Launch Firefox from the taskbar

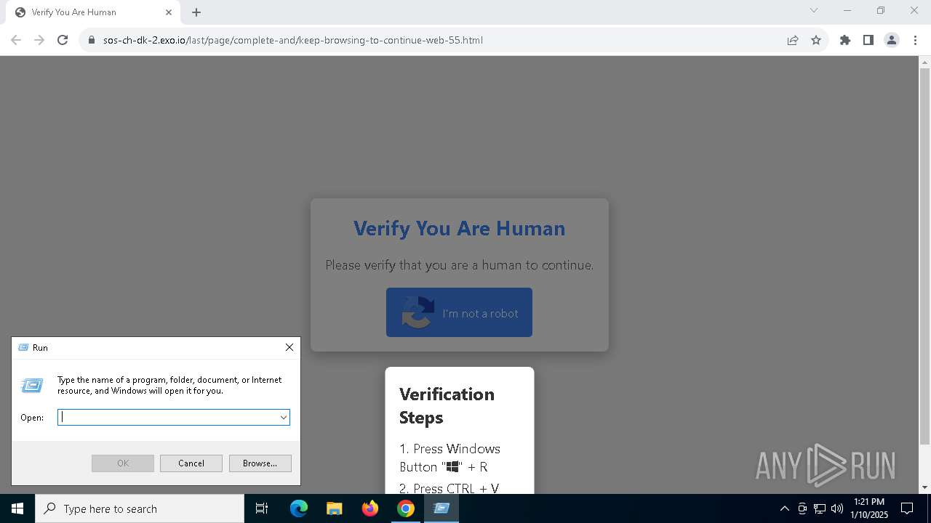pos(370,508)
